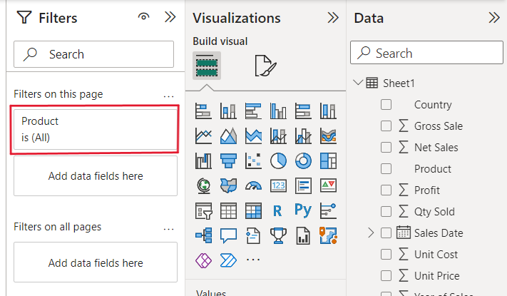Collapse the Filters pane
This screenshot has height=296, width=507.
click(x=170, y=18)
